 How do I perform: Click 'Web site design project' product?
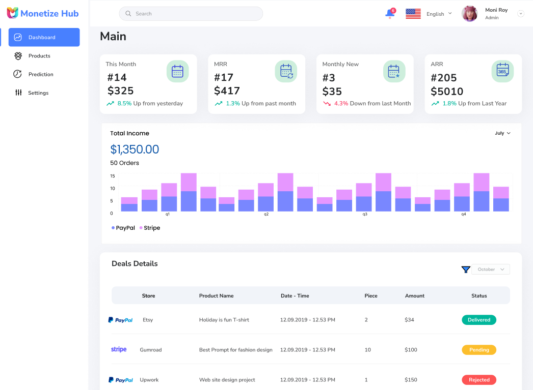pos(227,380)
